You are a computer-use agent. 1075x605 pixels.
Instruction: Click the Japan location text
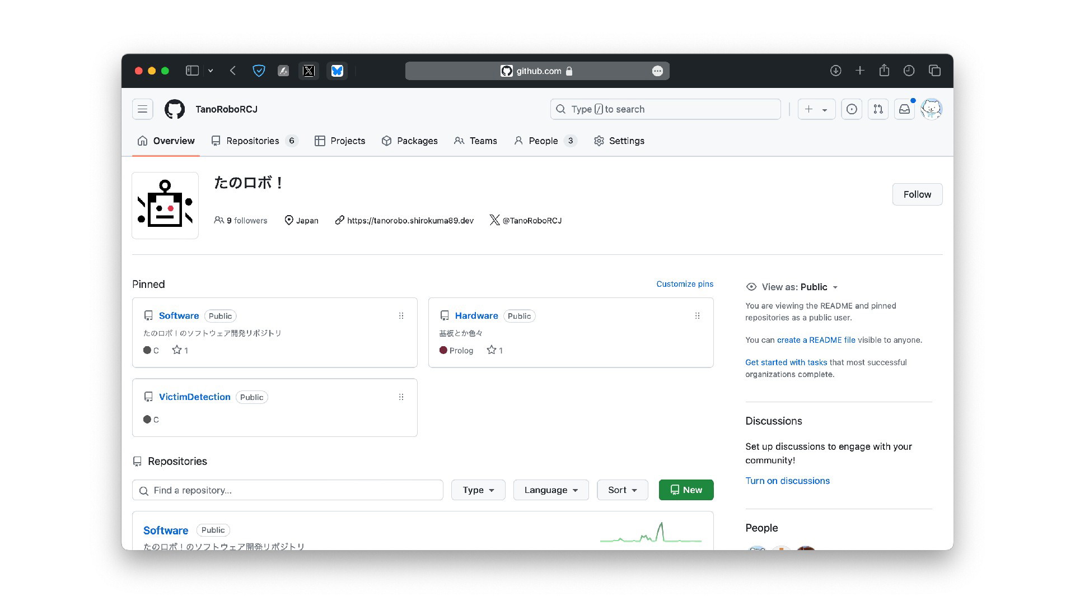click(x=307, y=221)
